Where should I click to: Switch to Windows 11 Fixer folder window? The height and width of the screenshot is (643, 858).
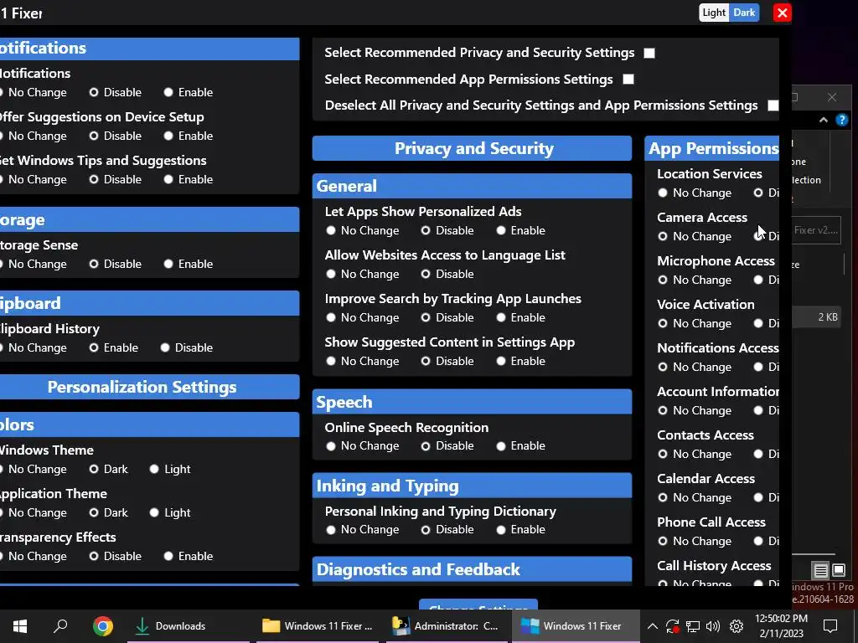tap(318, 626)
